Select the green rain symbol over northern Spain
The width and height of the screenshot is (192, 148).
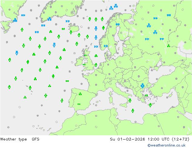pos(80,94)
